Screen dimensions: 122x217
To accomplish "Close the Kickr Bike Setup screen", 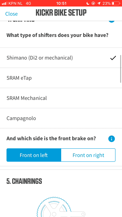I will [x=12, y=14].
